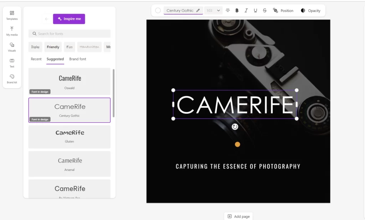The width and height of the screenshot is (365, 220).
Task: Open the text color swatch
Action: 158,10
